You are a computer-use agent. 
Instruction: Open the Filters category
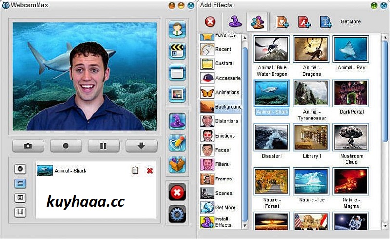coord(221,164)
